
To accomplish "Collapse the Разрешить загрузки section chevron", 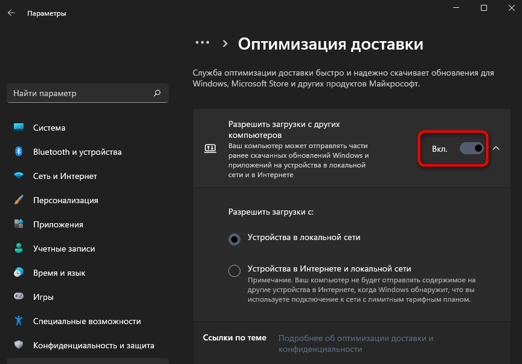I will [496, 148].
